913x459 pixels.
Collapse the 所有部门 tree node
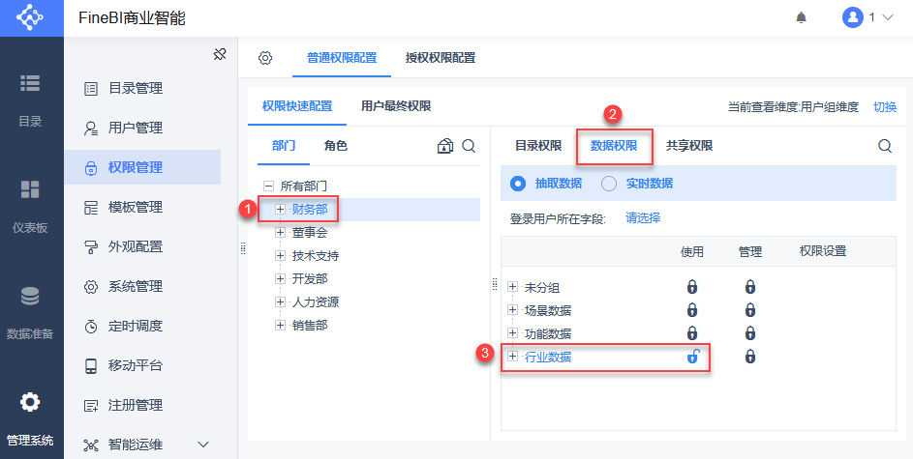(268, 186)
